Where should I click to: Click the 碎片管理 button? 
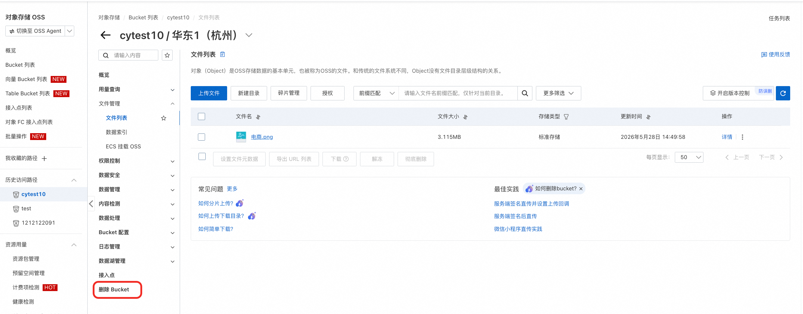pyautogui.click(x=289, y=93)
